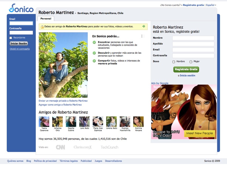Image resolution: width=227 pixels, height=169 pixels.
Task: Focus the registration Email field
Action: coord(193,50)
